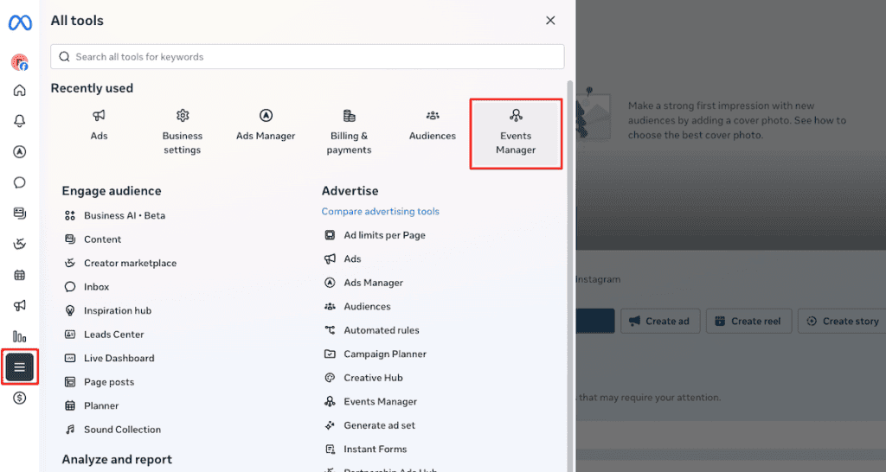Click Create ad button
This screenshot has width=886, height=472.
(x=660, y=321)
